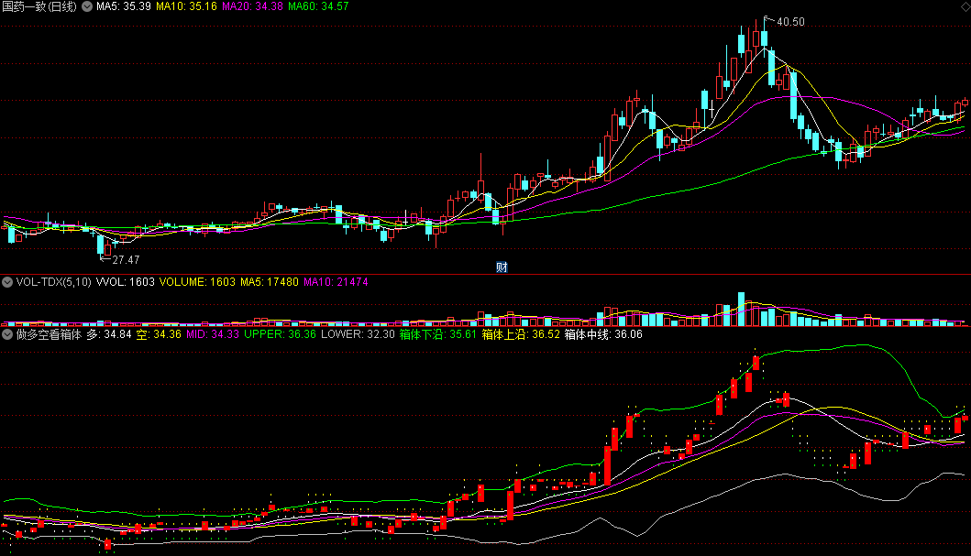971x556 pixels.
Task: Click the MID: 34.33 value
Action: (213, 334)
